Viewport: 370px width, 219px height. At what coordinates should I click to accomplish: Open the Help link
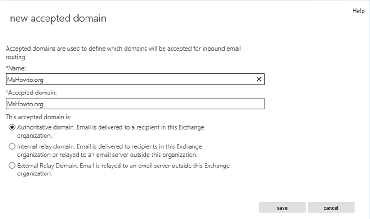point(358,11)
